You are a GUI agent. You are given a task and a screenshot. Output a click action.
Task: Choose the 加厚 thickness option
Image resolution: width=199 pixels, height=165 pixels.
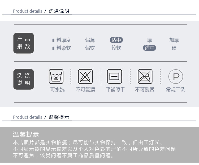tap(174, 40)
